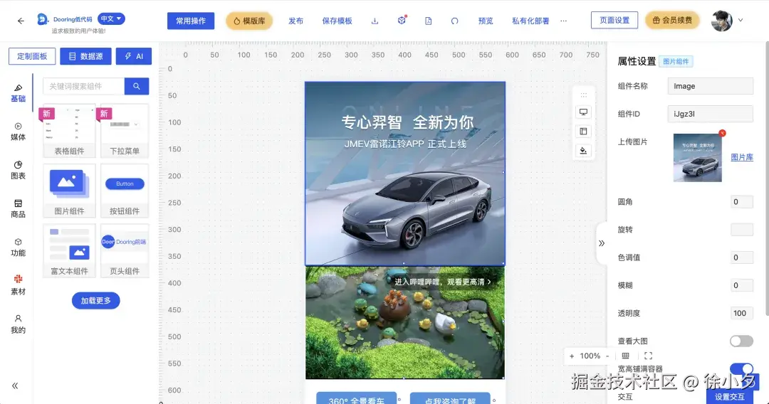This screenshot has width=769, height=404.
Task: Collapse the right properties panel chevron
Action: point(601,243)
